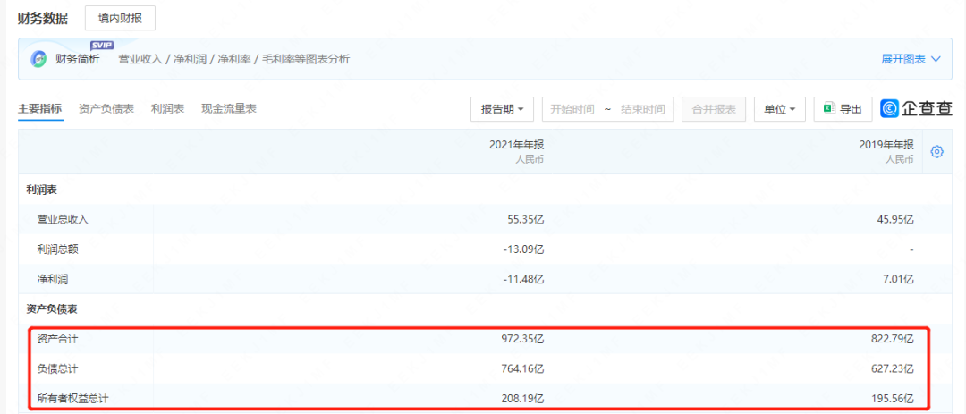
Task: Select the value 764.16亿
Action: [x=521, y=368]
